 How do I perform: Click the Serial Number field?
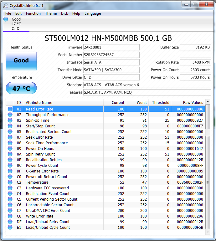[111, 55]
